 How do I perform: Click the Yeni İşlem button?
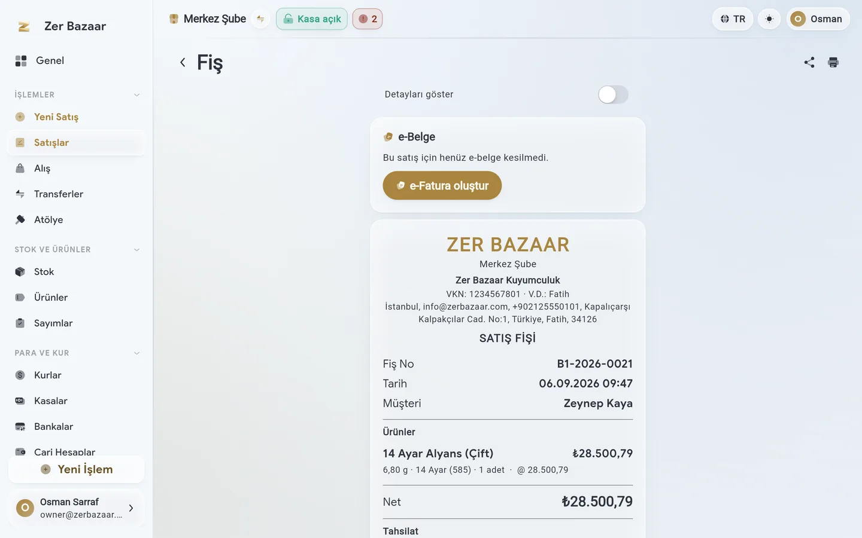77,469
